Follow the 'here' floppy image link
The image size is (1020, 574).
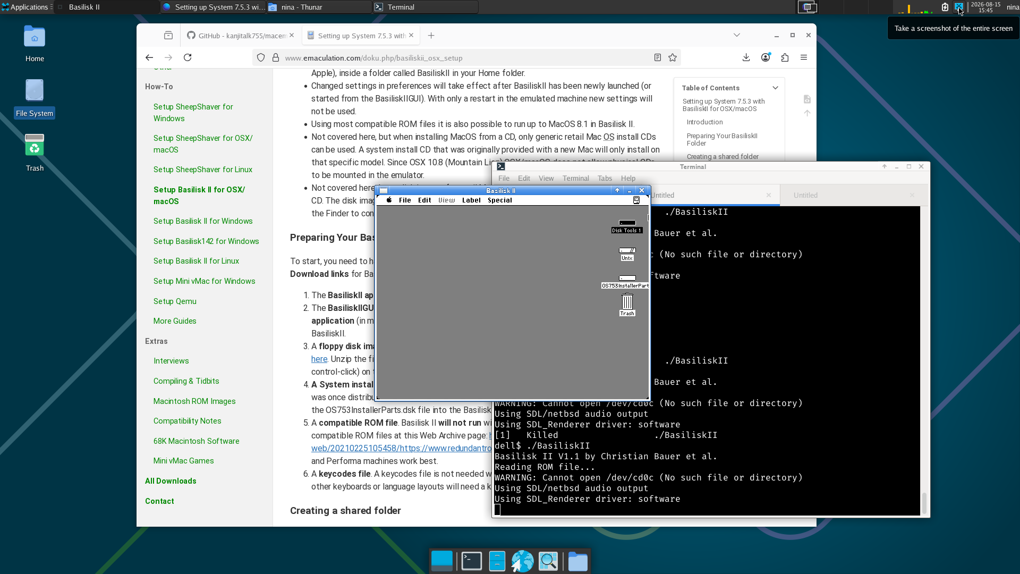tap(319, 359)
